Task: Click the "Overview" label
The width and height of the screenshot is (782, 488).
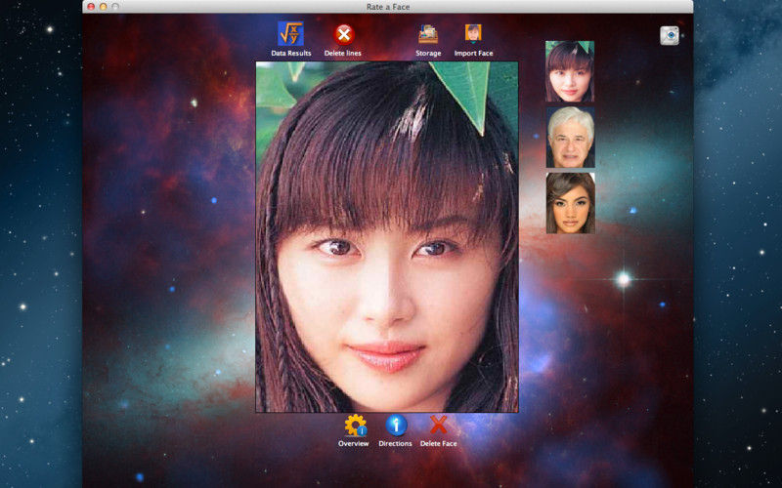Action: pyautogui.click(x=354, y=444)
